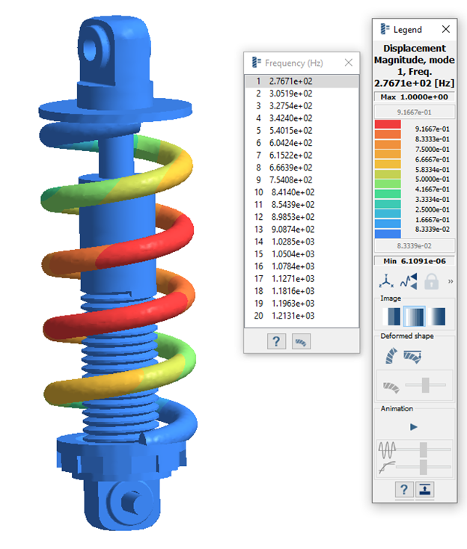Image resolution: width=467 pixels, height=549 pixels.
Task: Click the red legend color swatch
Action: (388, 124)
